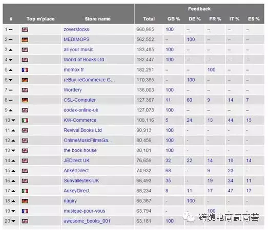Viewport: 268px width, 230px height.
Task: Open awesome_books_001 store link
Action: pyautogui.click(x=87, y=221)
